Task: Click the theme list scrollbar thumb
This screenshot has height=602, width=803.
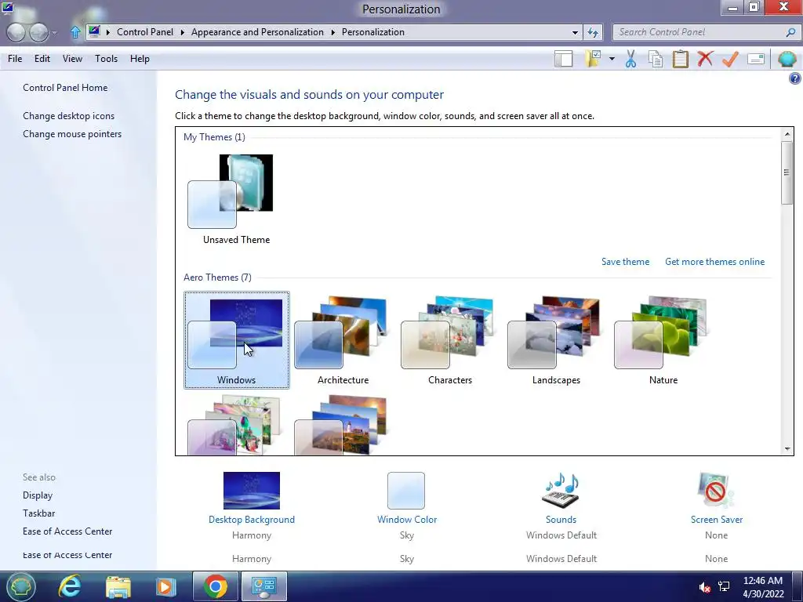Action: tap(787, 173)
